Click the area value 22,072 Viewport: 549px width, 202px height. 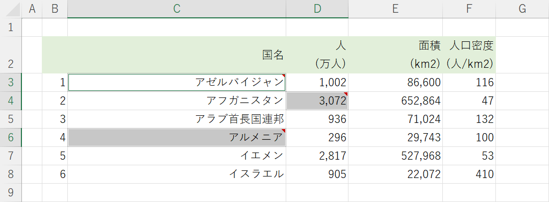[x=395, y=174]
